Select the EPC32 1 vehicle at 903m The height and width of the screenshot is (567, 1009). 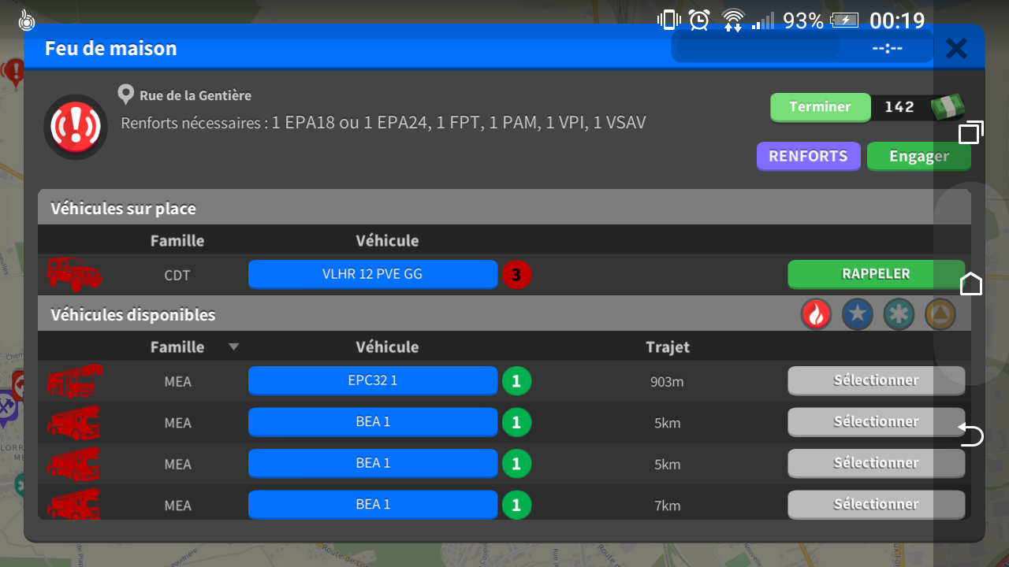click(x=875, y=380)
